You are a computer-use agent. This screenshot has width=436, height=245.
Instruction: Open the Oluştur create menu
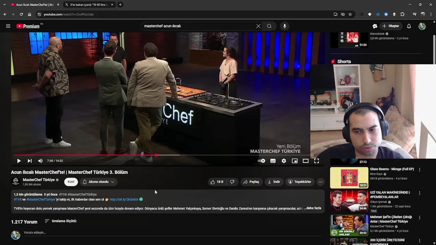pos(391,26)
